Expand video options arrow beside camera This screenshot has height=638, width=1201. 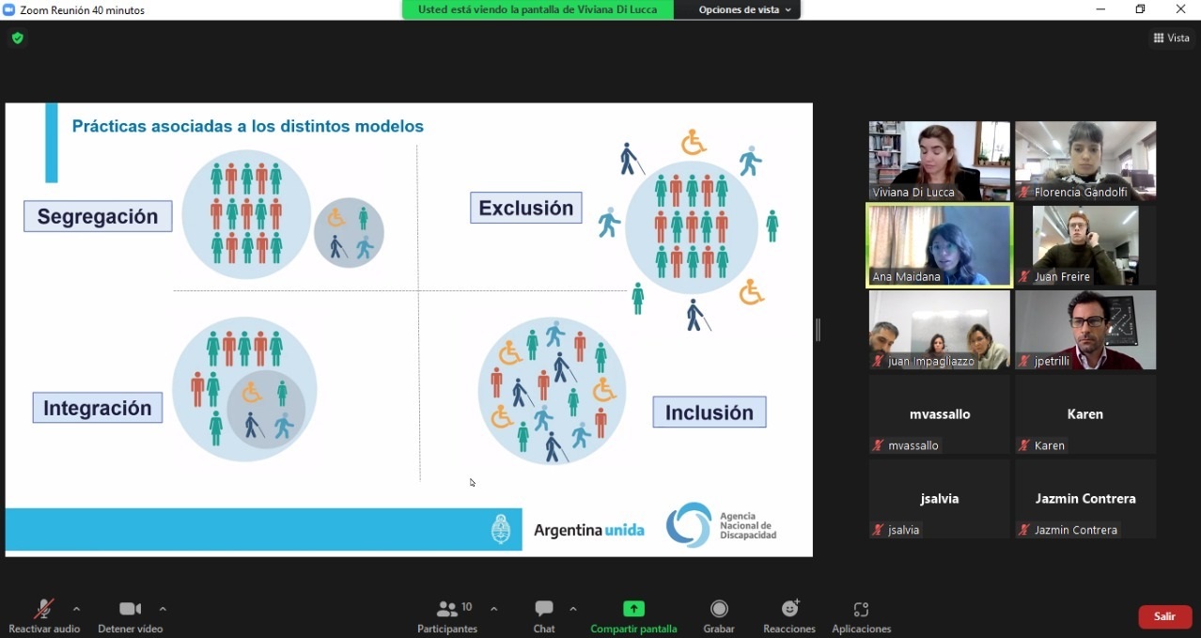163,609
